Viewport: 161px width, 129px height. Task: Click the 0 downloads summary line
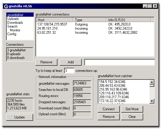[16, 58]
